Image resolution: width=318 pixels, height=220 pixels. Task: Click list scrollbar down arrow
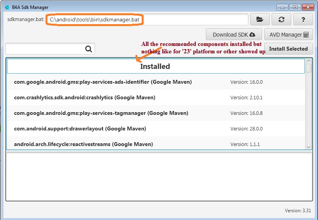[309, 147]
